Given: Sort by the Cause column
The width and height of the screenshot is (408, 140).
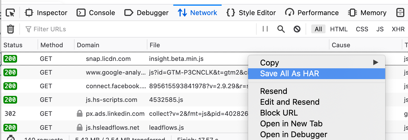Looking at the screenshot, I should point(366,45).
